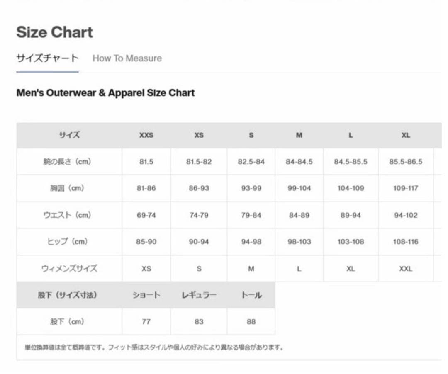Click the XXS size column header
The width and height of the screenshot is (448, 374).
point(146,135)
